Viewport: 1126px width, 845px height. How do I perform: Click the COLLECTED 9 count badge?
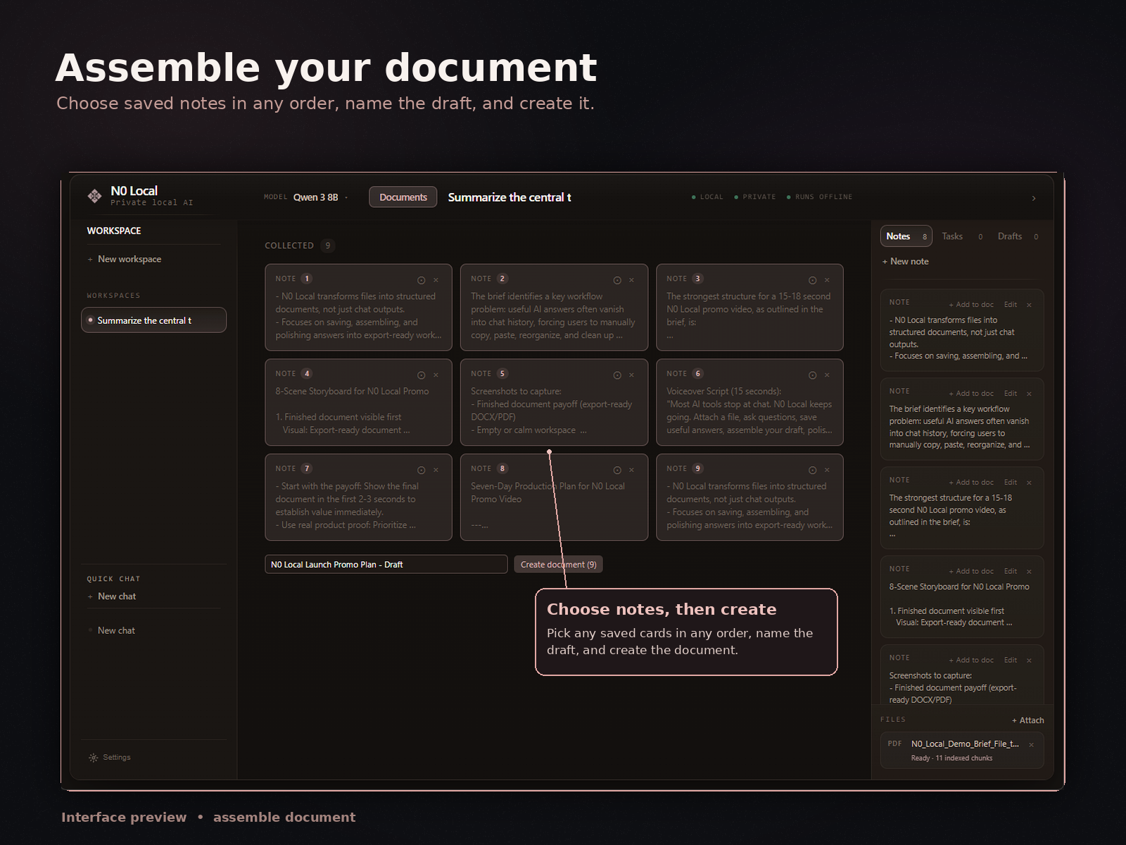point(327,246)
